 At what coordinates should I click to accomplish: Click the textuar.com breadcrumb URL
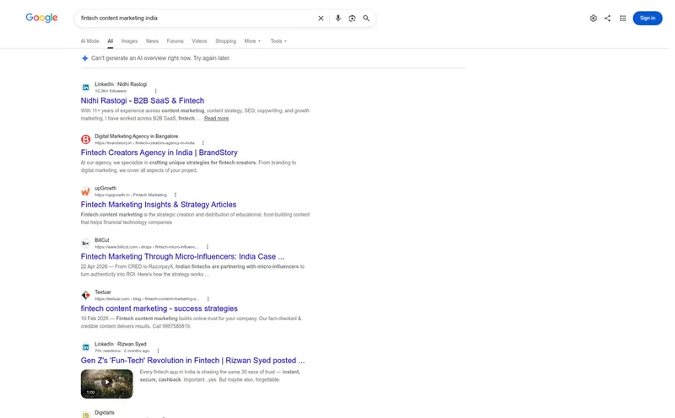coord(147,299)
